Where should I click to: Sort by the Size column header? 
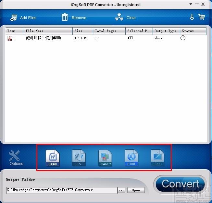coord(83,31)
